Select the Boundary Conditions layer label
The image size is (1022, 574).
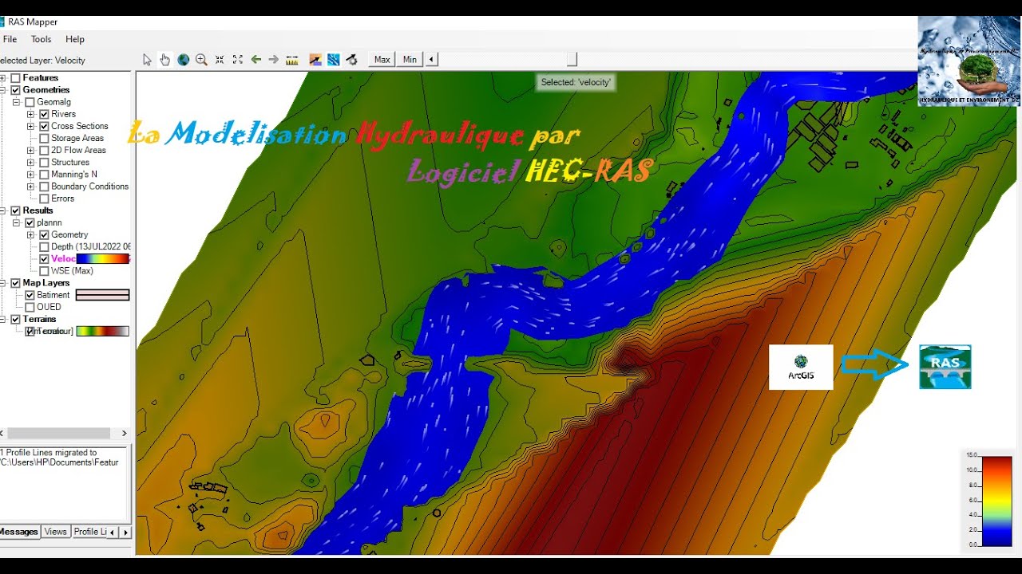pyautogui.click(x=89, y=187)
